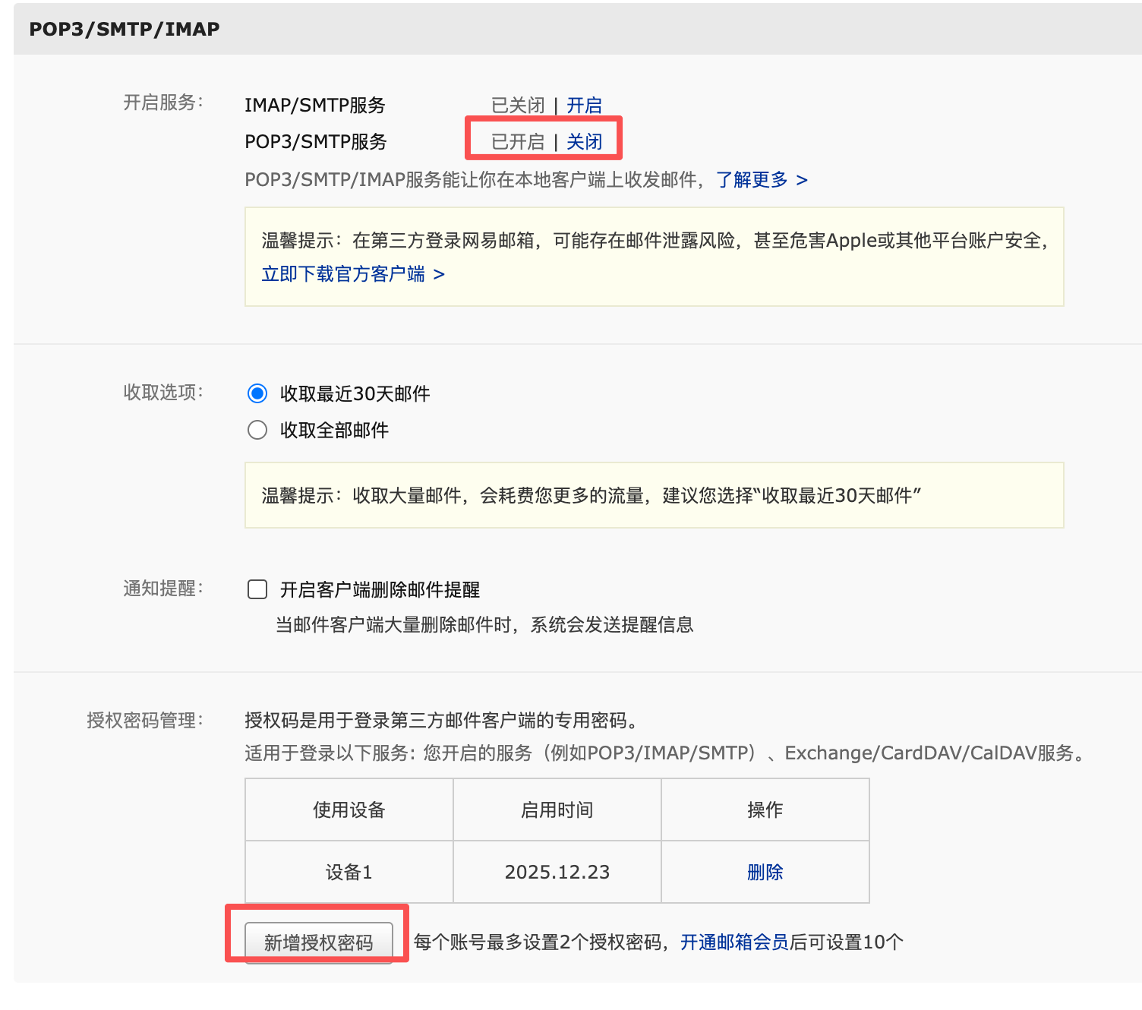This screenshot has width=1142, height=1010.
Task: Click the 操作 column header
Action: (x=765, y=810)
